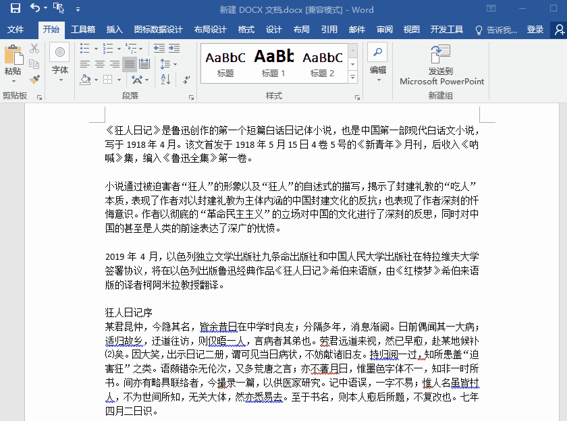Open the 设计 ribbon tab
The image size is (567, 421).
[274, 30]
